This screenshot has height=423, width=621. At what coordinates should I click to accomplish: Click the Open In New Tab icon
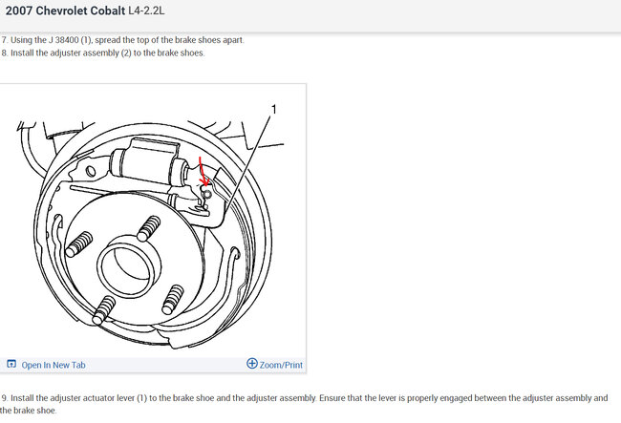tap(11, 363)
